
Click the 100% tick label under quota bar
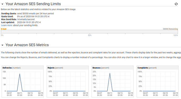coord(175,35)
